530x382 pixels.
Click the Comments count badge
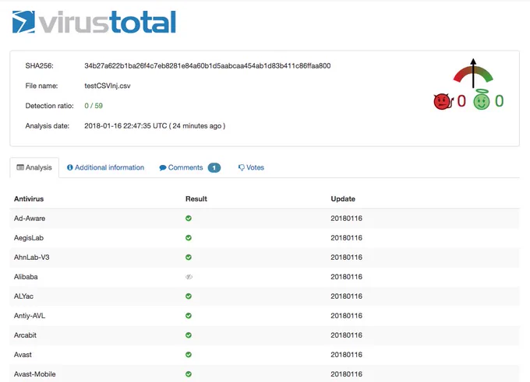pyautogui.click(x=214, y=168)
